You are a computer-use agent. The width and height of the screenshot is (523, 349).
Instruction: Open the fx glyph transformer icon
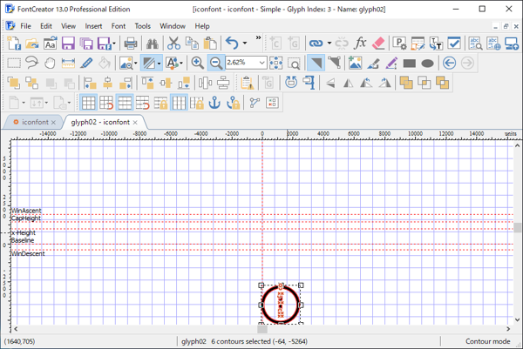(360, 44)
